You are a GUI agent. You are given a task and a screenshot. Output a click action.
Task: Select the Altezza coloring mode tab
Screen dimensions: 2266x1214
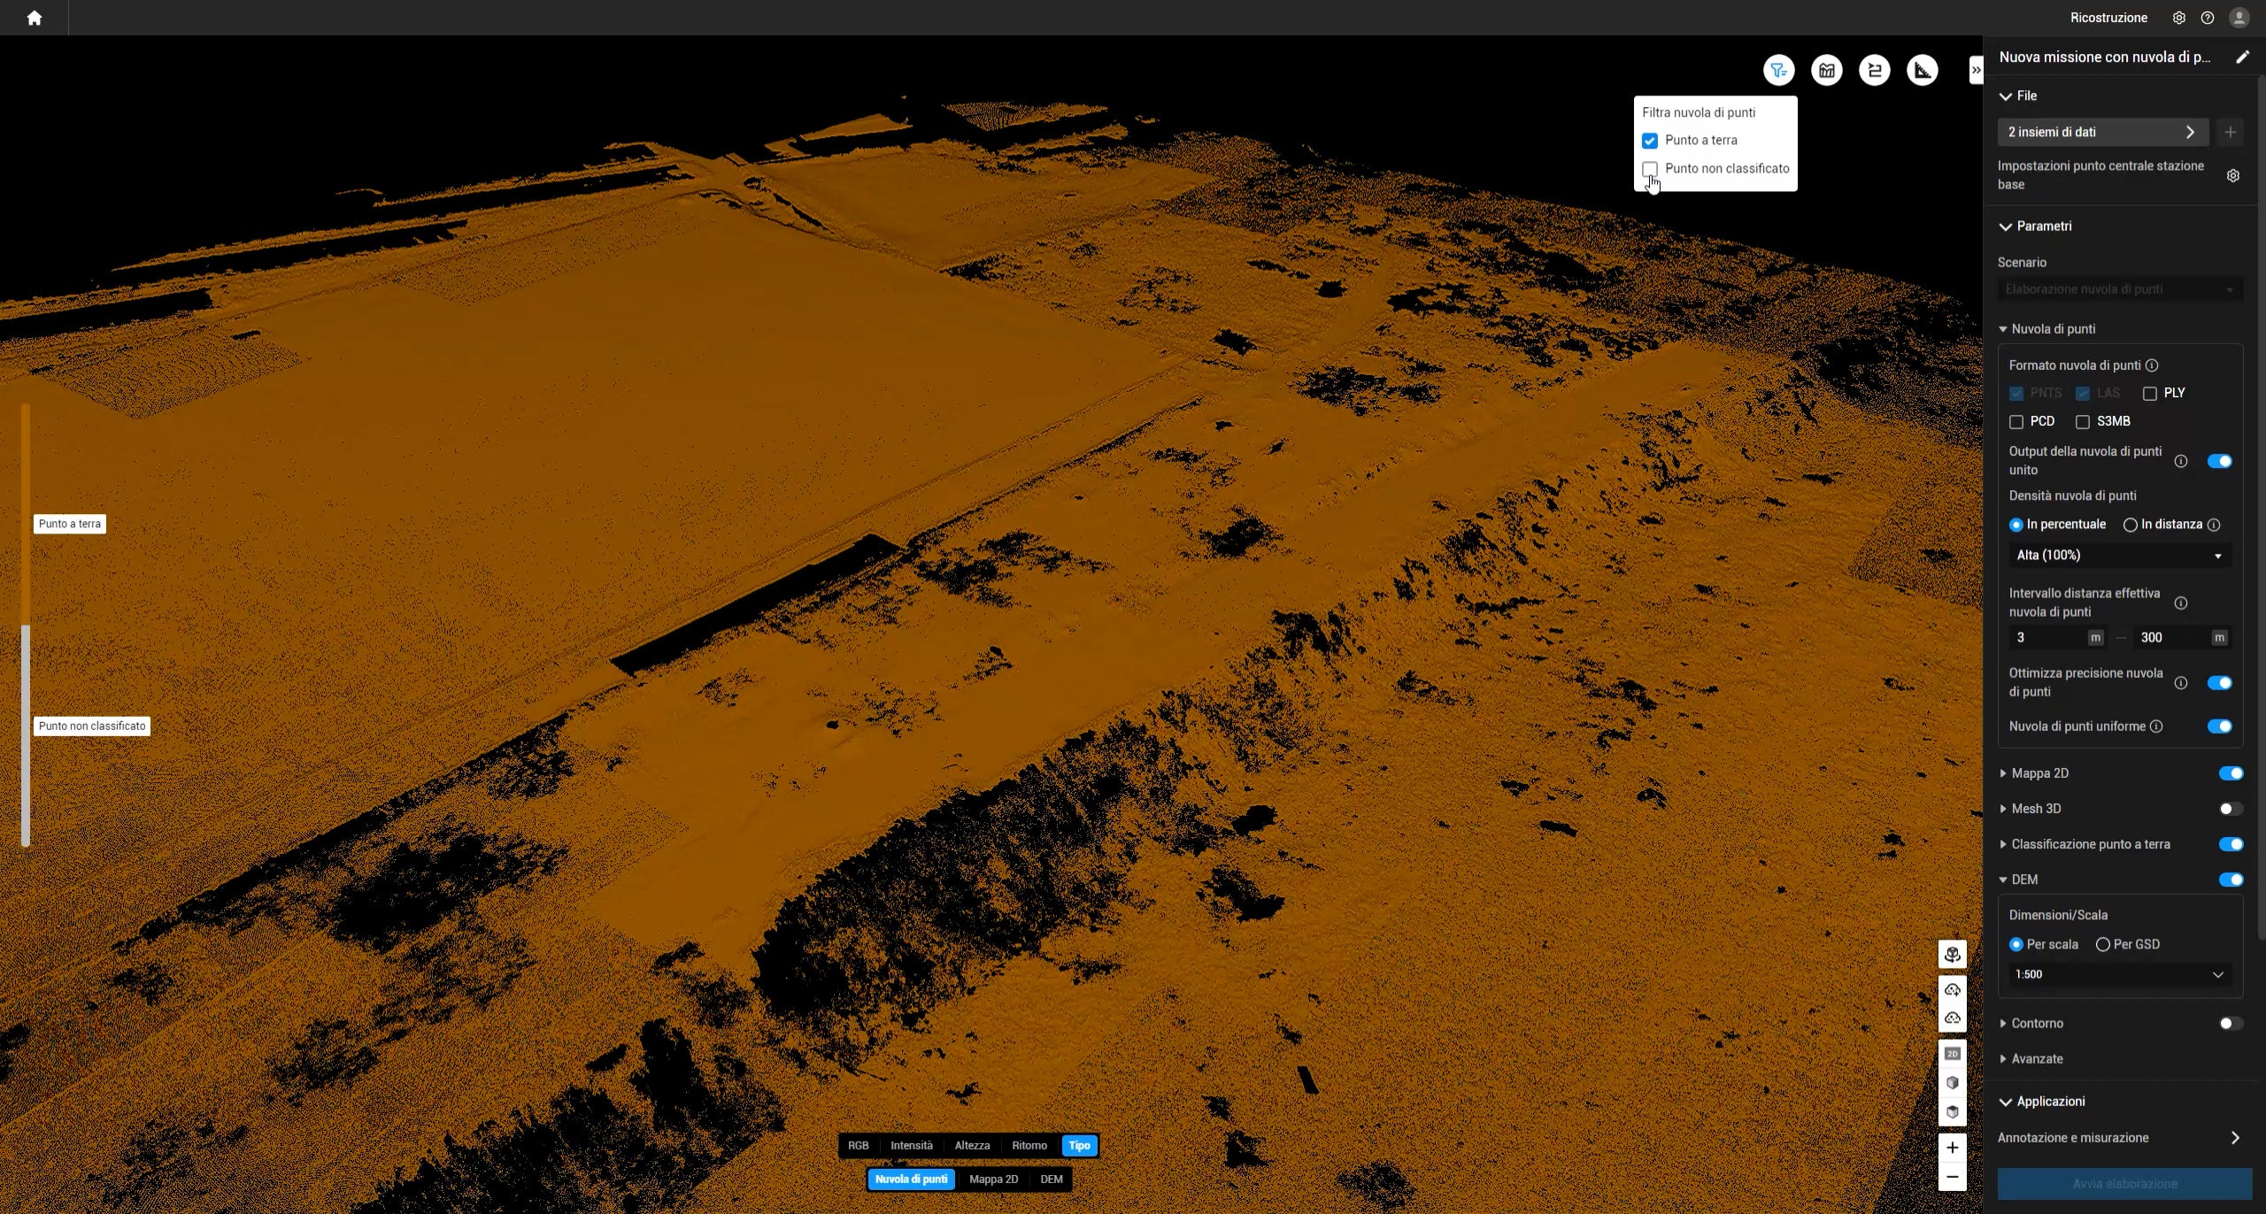(972, 1145)
